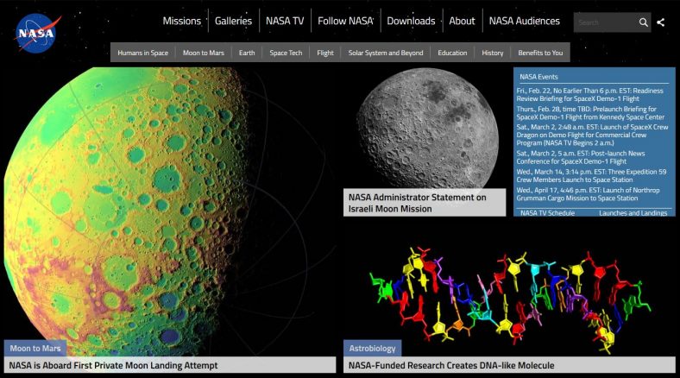680x378 pixels.
Task: Open the Follow NASA menu
Action: pos(346,21)
